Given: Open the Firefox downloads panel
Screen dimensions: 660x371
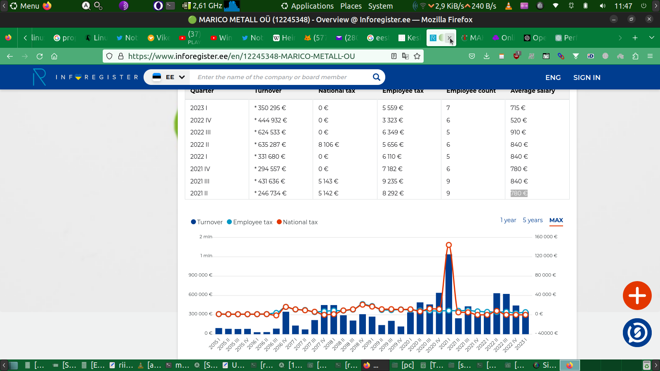Looking at the screenshot, I should [x=487, y=56].
